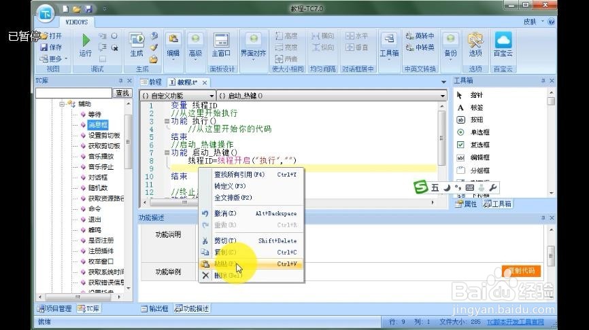
Task: Click the Backup (备份) icon
Action: [450, 39]
